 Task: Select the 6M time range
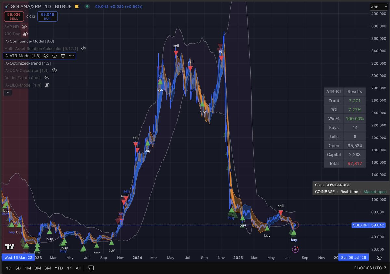coord(48,268)
